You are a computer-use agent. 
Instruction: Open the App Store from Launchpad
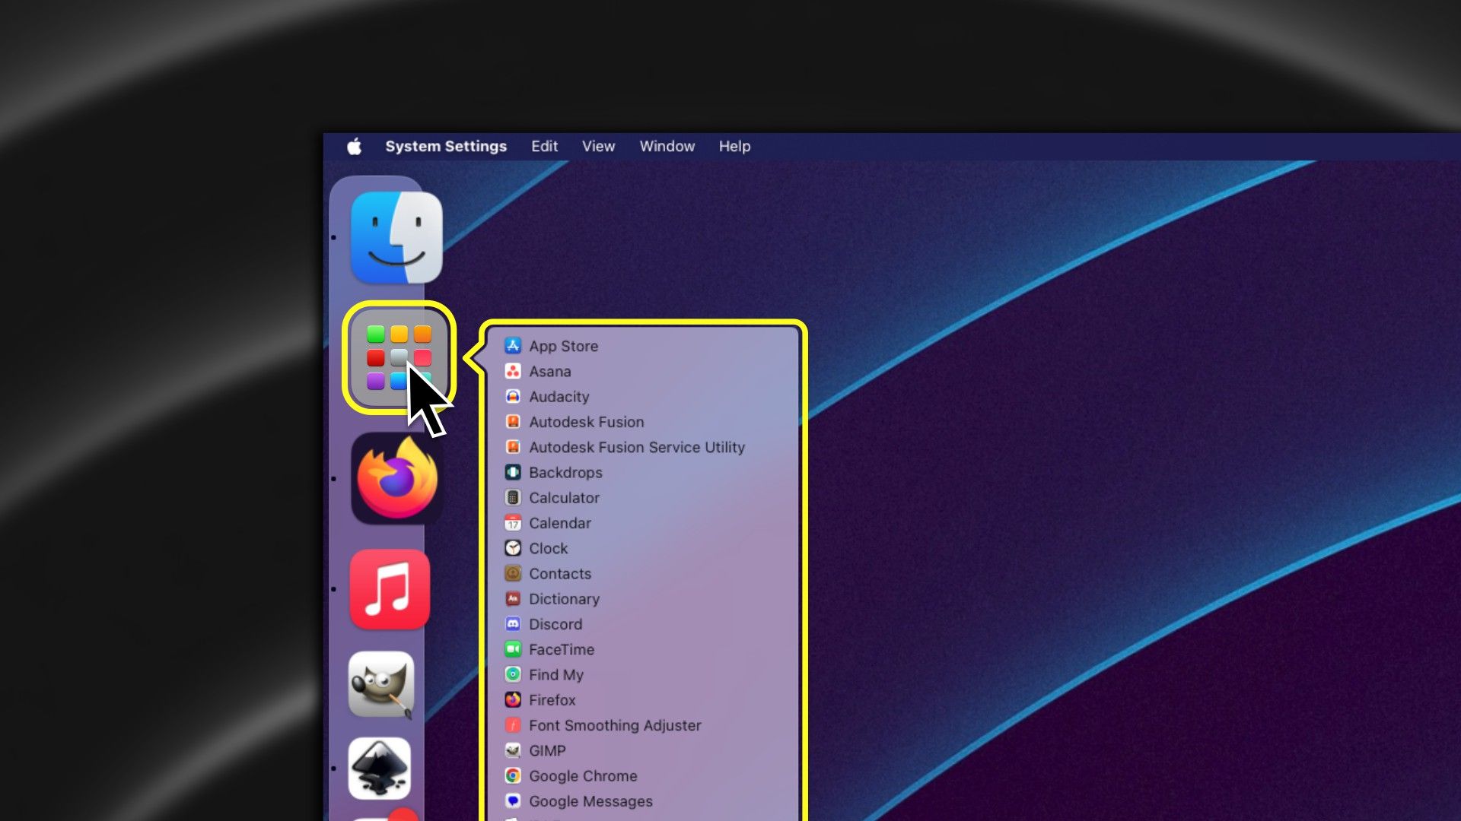click(563, 346)
